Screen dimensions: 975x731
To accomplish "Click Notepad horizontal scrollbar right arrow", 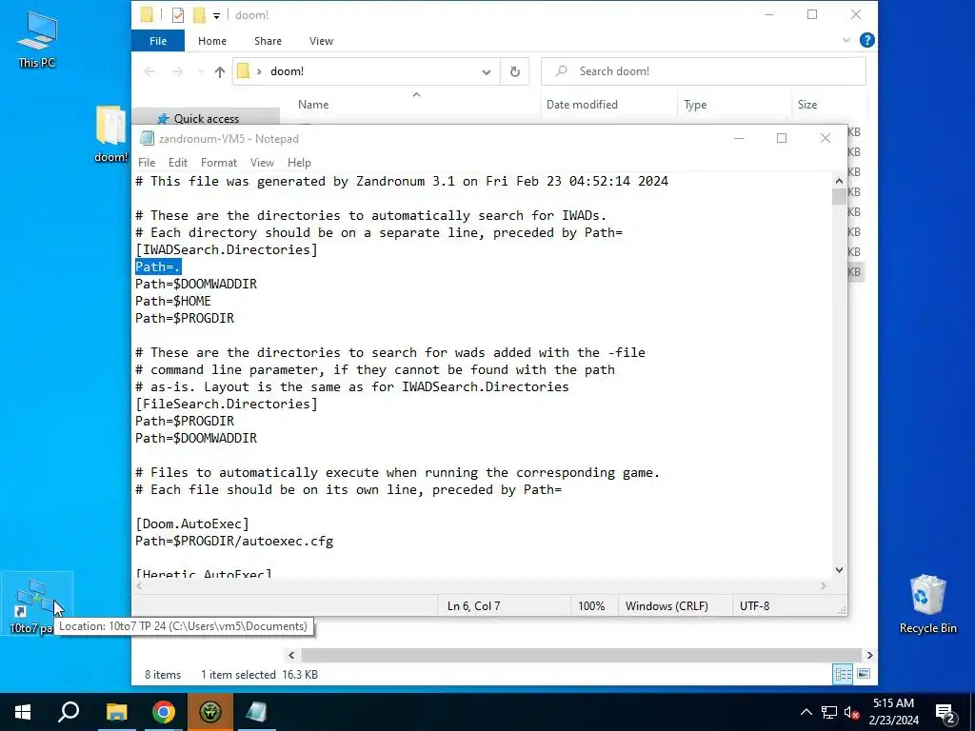I will pyautogui.click(x=824, y=586).
